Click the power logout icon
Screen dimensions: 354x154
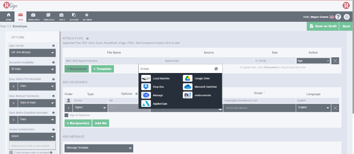pos(347,17)
